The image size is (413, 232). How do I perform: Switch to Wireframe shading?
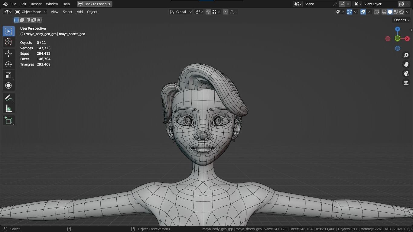pyautogui.click(x=384, y=12)
